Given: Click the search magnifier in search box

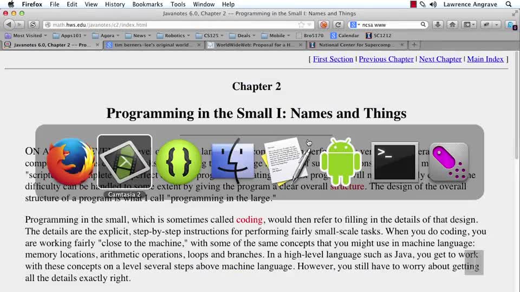Looking at the screenshot, I should (x=423, y=24).
